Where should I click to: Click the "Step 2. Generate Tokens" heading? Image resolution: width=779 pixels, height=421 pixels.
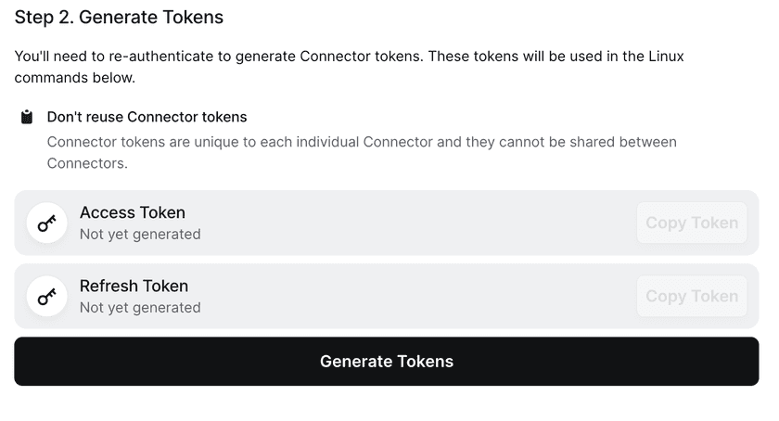(x=119, y=18)
